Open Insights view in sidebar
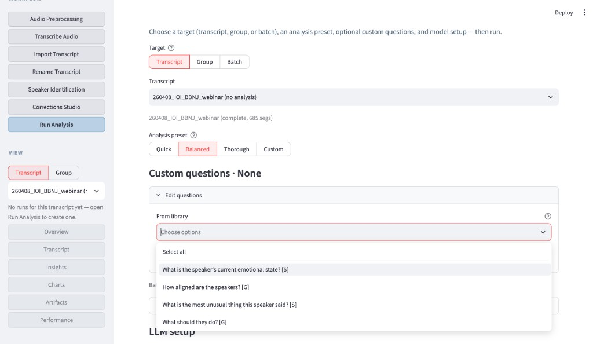Screen dimensions: 593x344 56,267
